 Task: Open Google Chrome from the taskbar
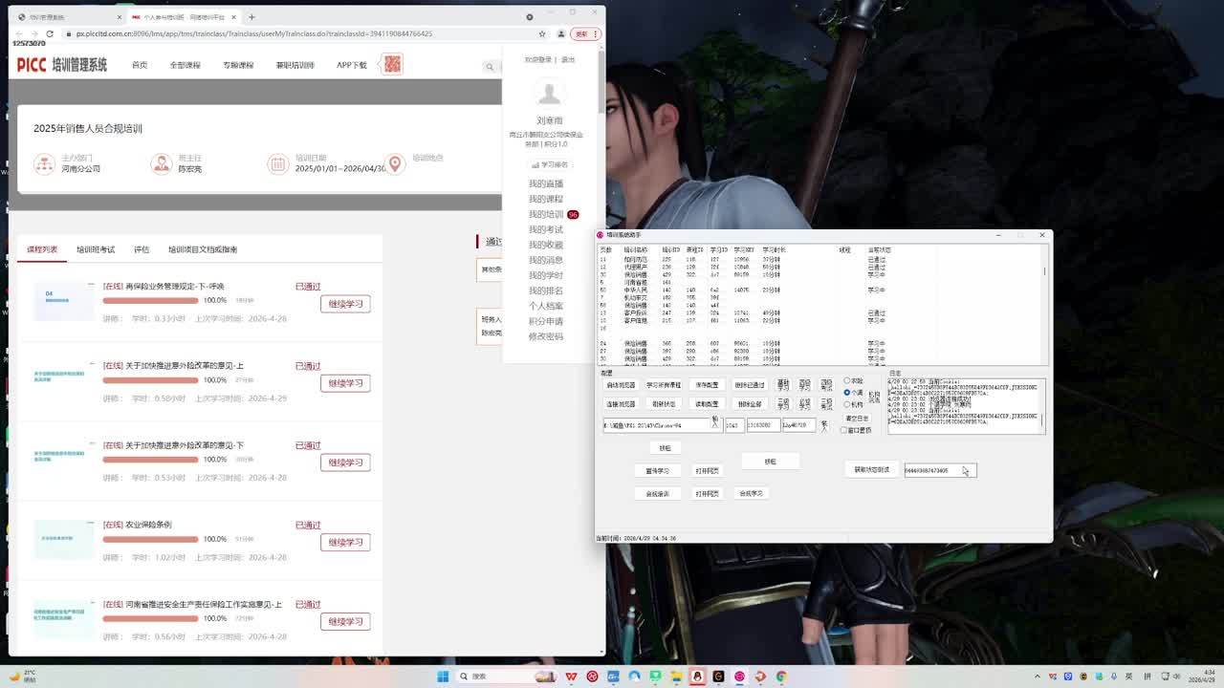[x=781, y=677]
